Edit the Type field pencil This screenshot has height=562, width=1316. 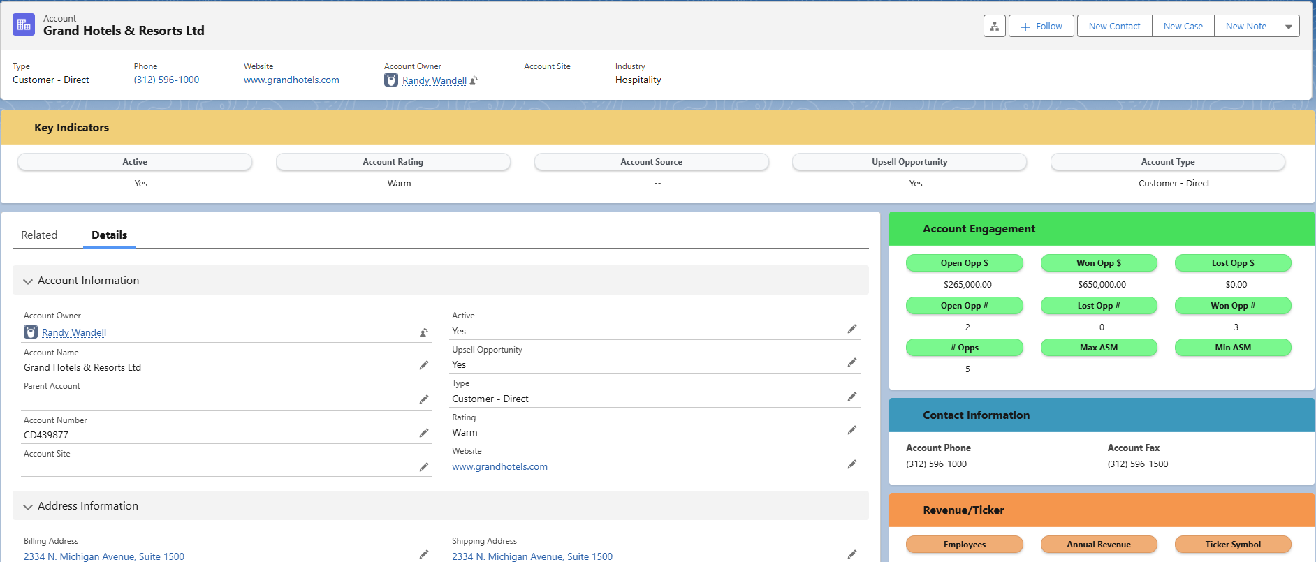851,397
